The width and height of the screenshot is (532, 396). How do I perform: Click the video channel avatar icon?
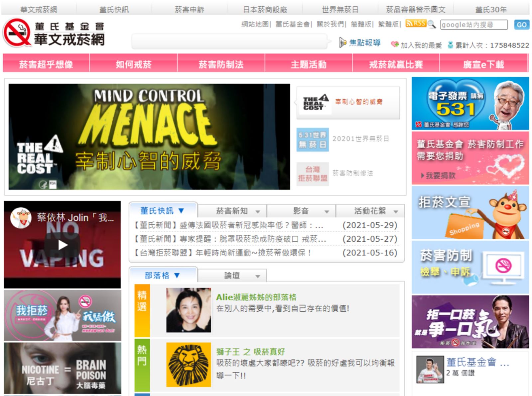[21, 218]
